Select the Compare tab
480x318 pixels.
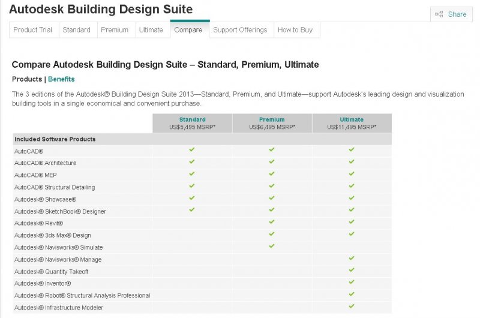pyautogui.click(x=188, y=30)
